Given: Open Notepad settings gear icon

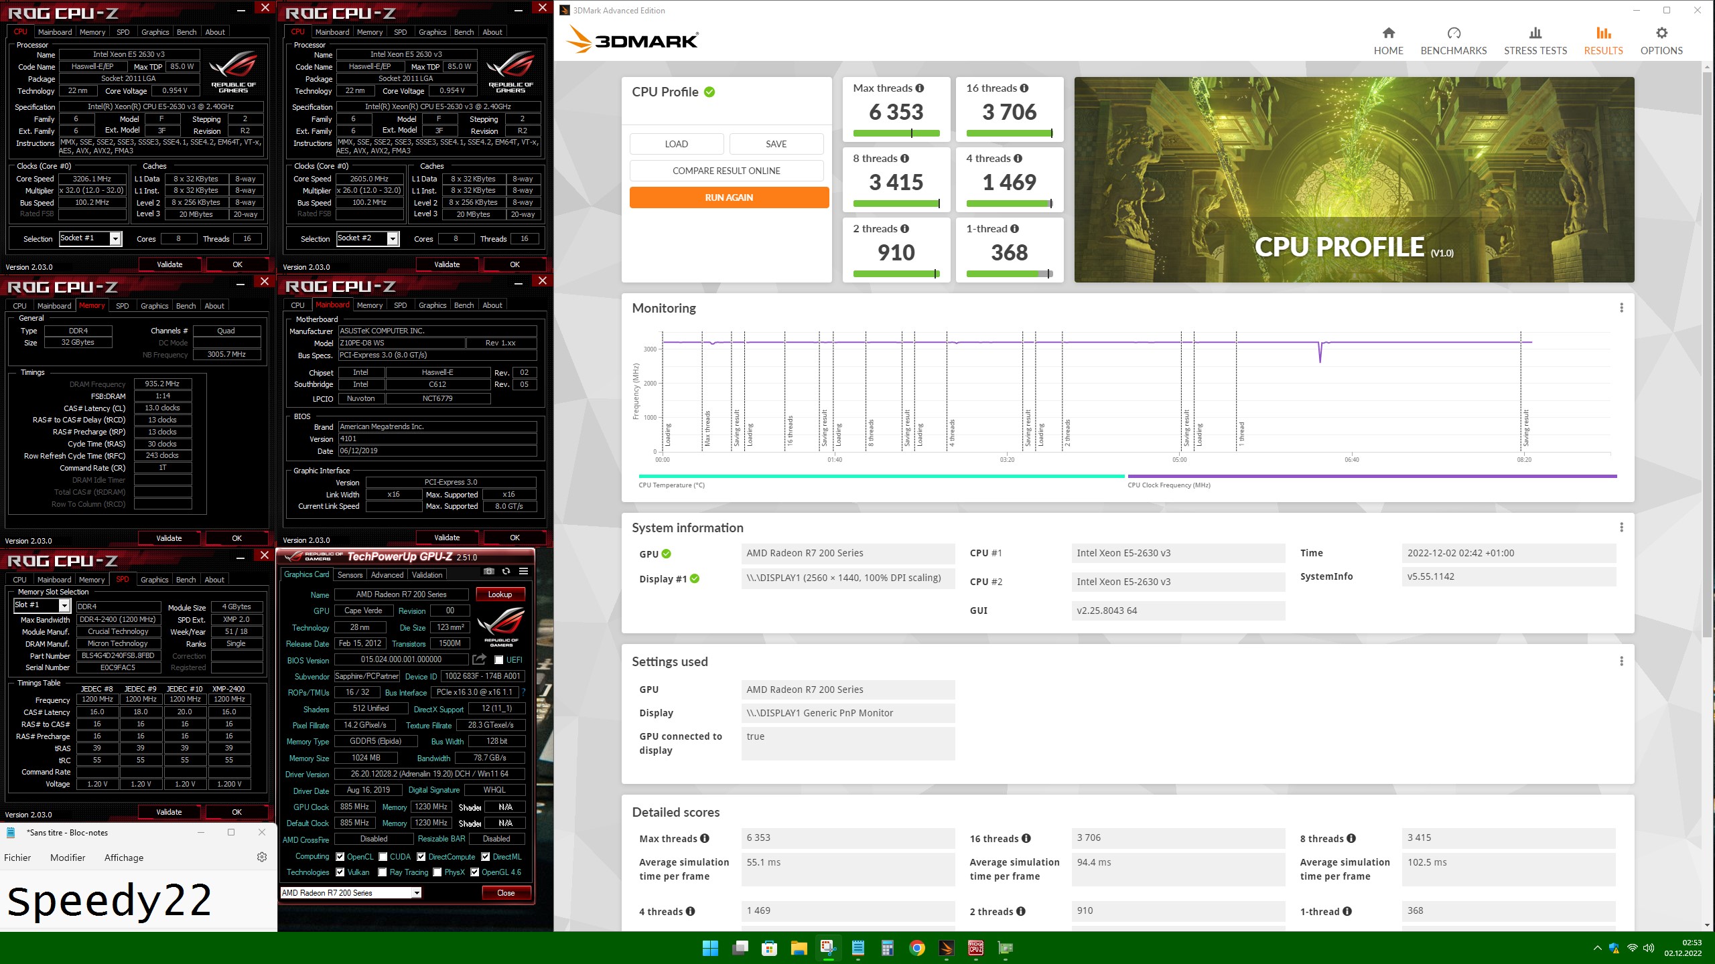Looking at the screenshot, I should 262,857.
